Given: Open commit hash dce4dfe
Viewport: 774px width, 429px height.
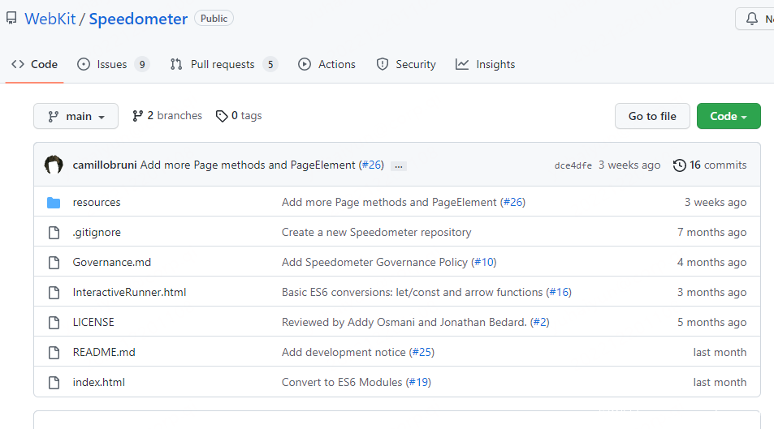Looking at the screenshot, I should pyautogui.click(x=573, y=165).
